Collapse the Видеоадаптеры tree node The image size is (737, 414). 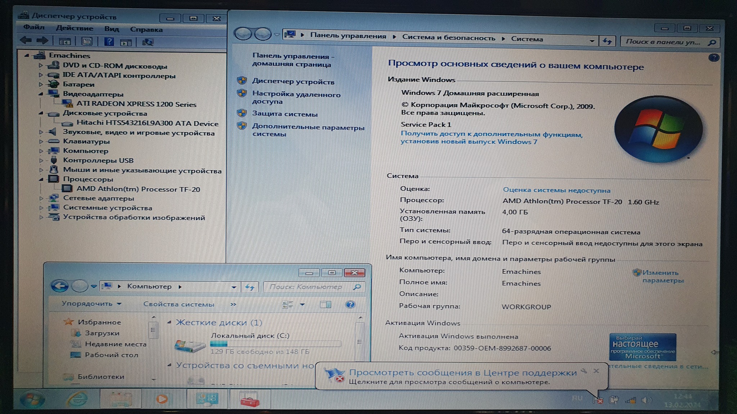(x=41, y=94)
